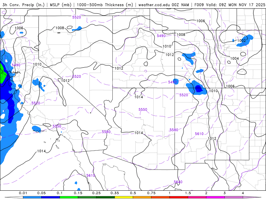
Task: Click the bright green precipitation area on the coast
Action: point(3,74)
